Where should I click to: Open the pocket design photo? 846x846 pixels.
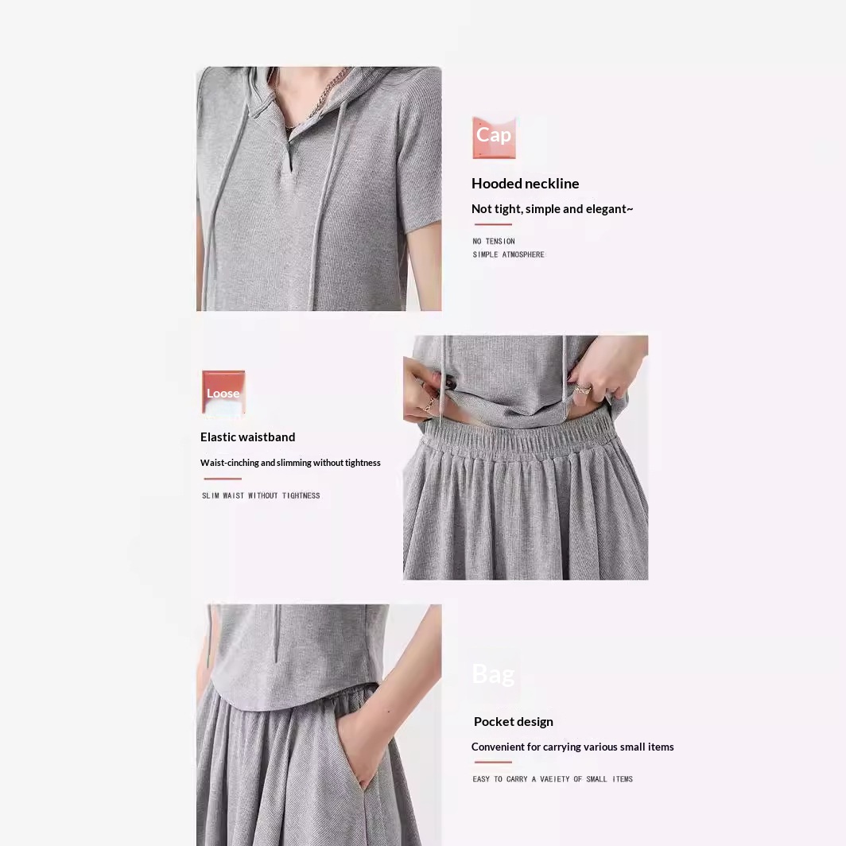[x=319, y=724]
